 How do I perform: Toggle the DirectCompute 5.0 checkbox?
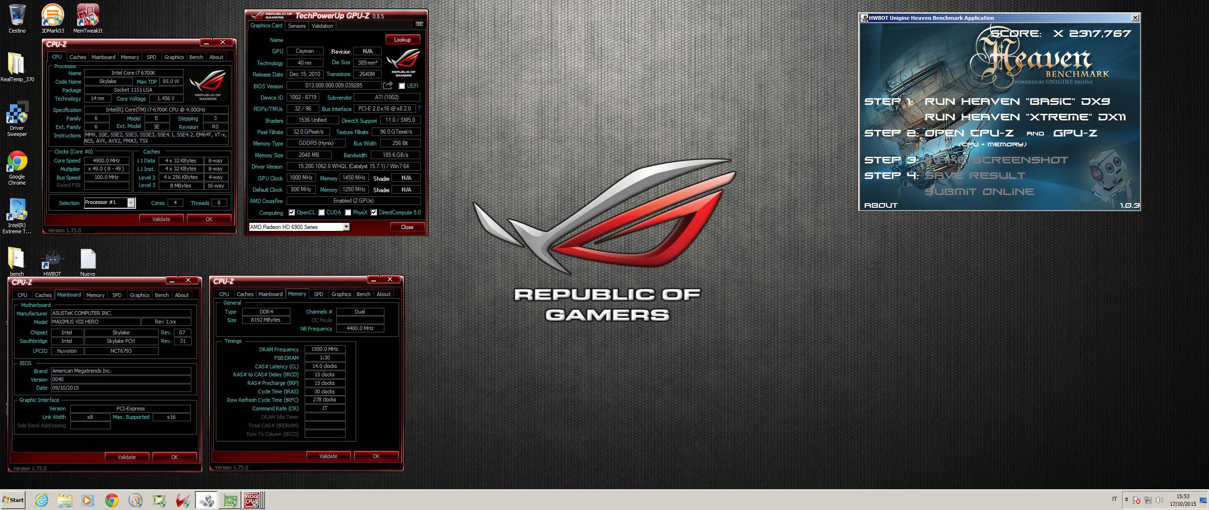(x=374, y=212)
